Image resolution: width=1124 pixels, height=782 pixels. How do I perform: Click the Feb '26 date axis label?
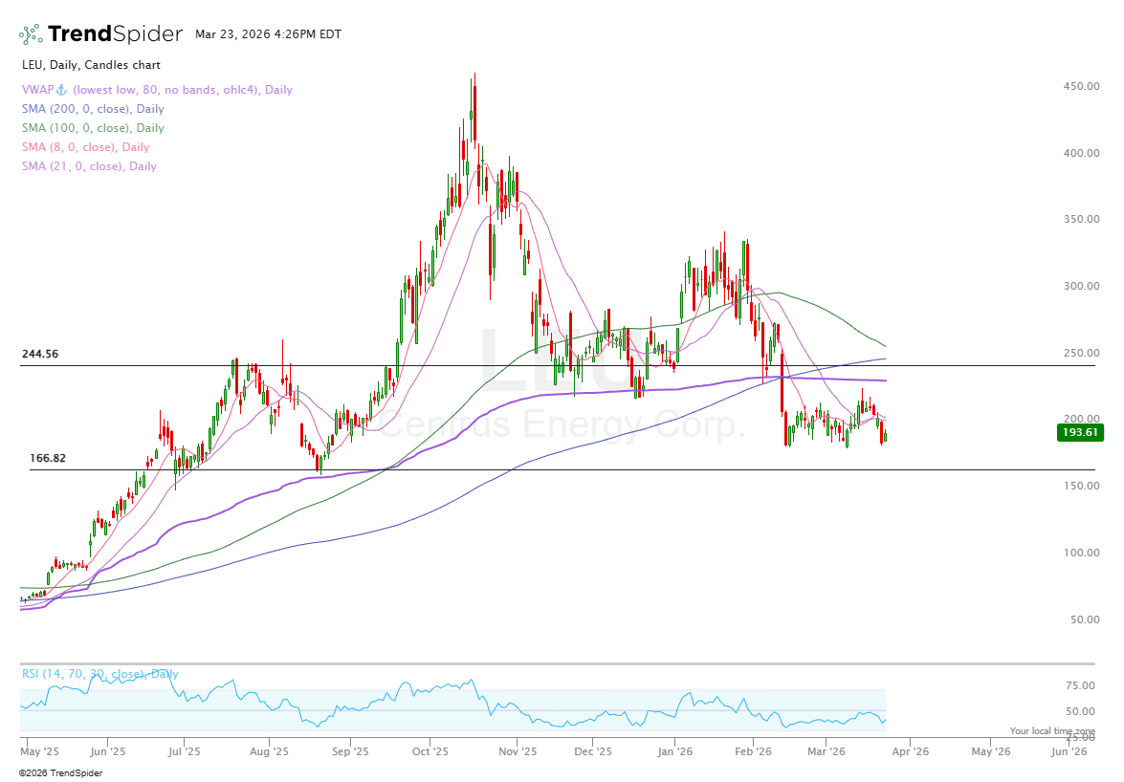(x=754, y=751)
